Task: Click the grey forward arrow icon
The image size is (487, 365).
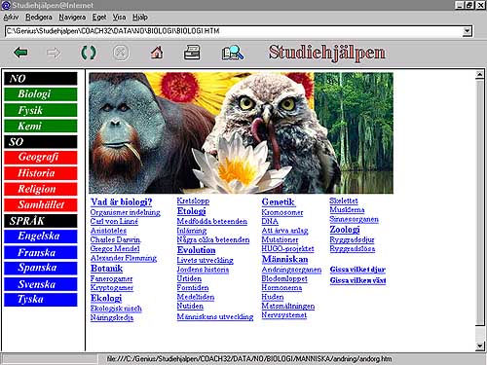Action: 54,53
